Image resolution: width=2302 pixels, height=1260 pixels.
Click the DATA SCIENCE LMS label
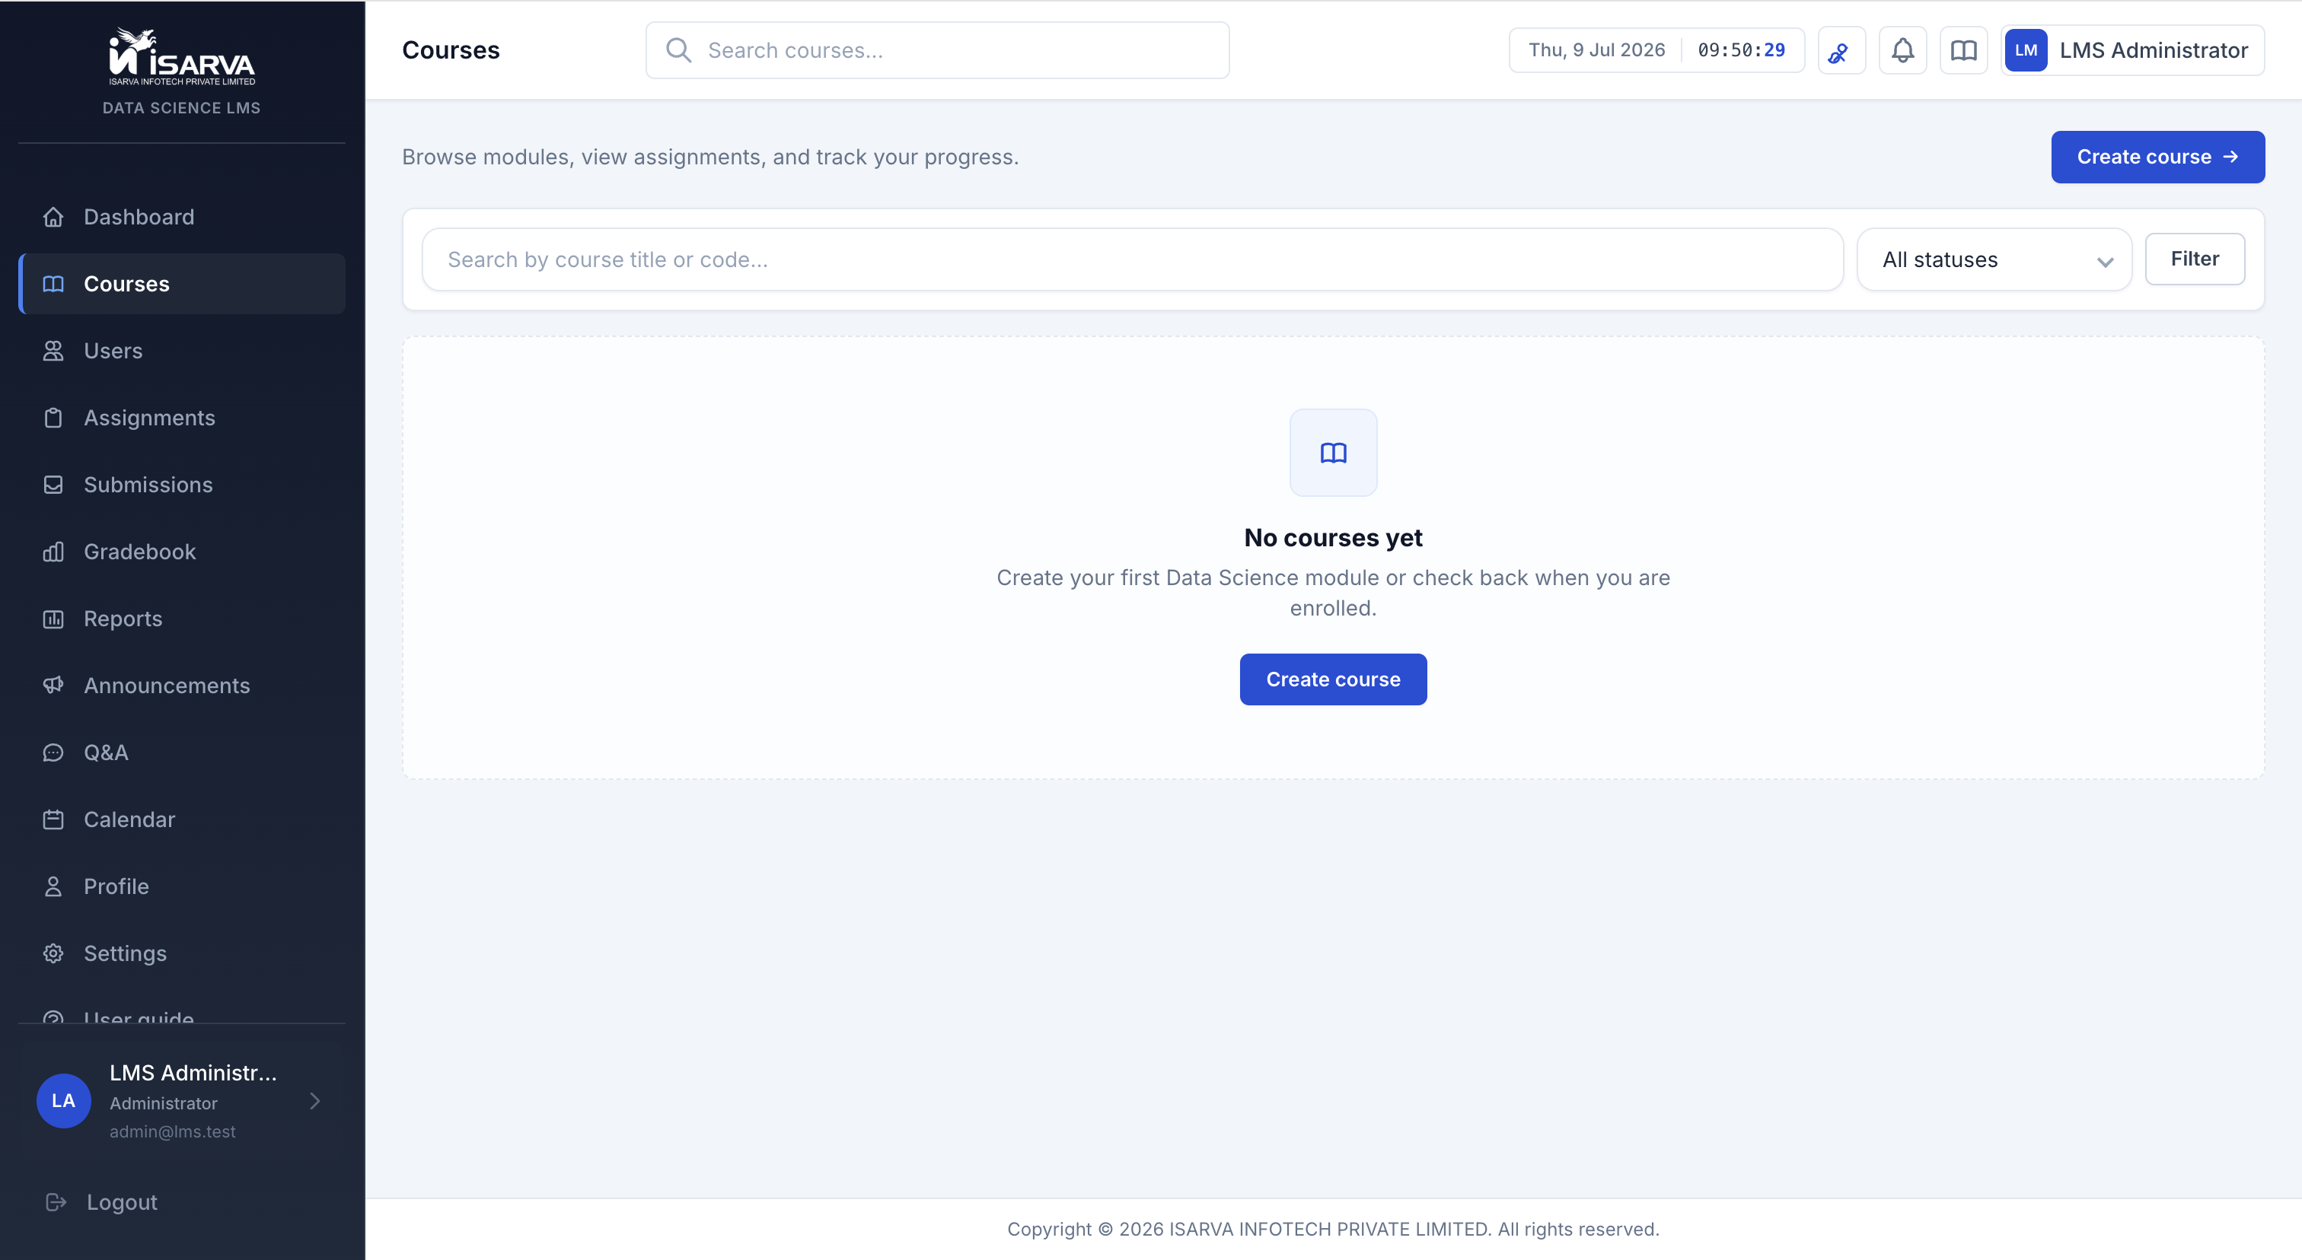coord(181,108)
